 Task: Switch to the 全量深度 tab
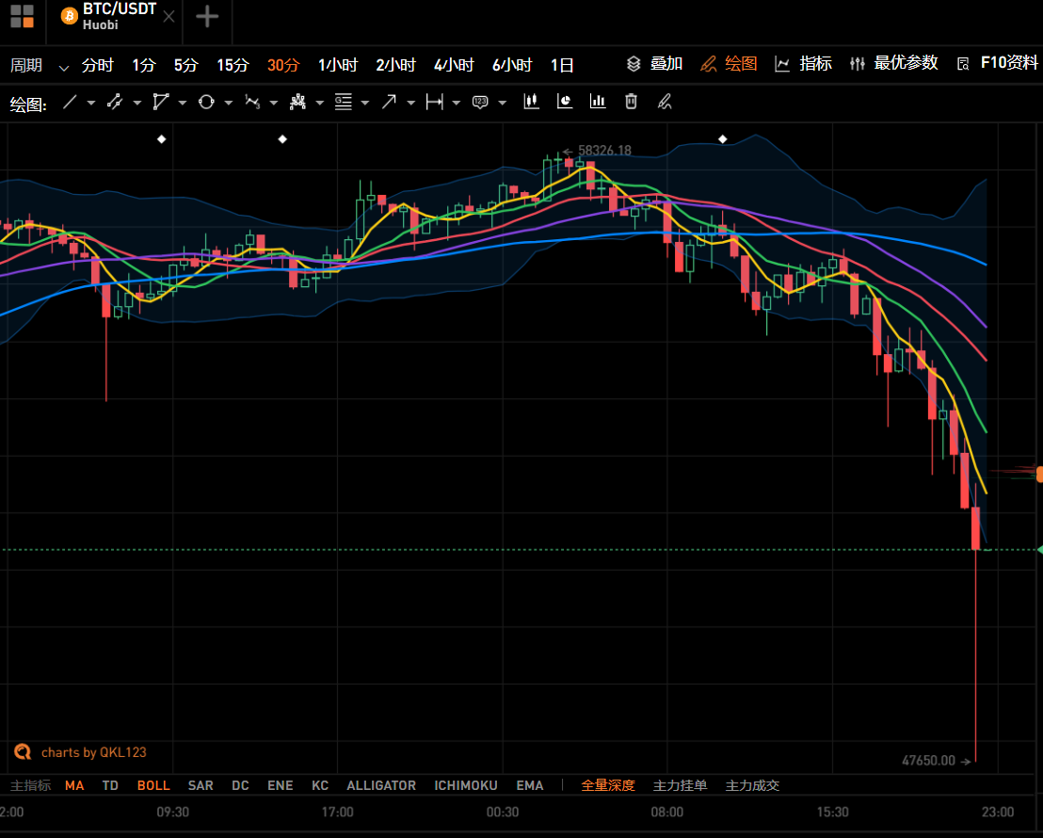(608, 785)
